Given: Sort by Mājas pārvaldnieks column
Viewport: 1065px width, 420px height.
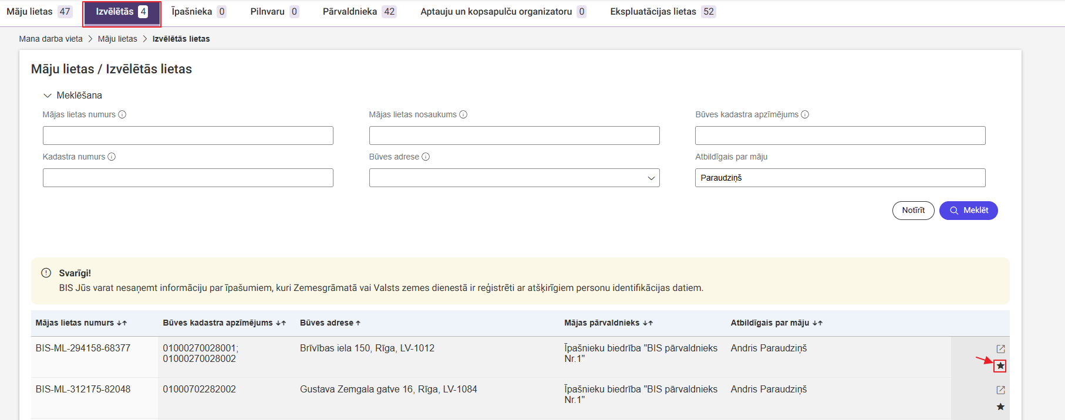Looking at the screenshot, I should (x=648, y=323).
